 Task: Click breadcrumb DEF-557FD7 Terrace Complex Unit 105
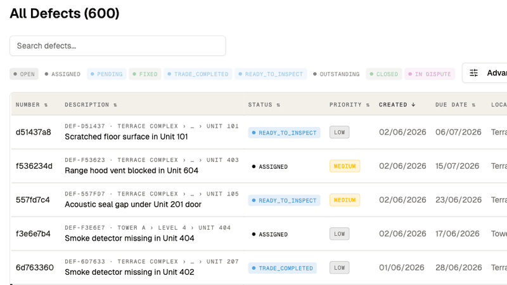[151, 194]
